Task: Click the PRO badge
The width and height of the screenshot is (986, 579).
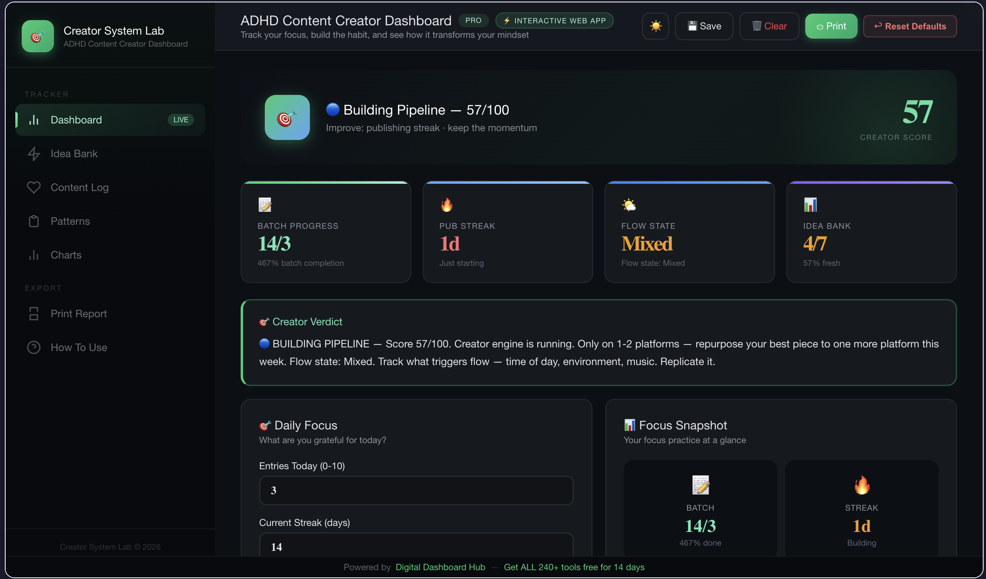Action: tap(473, 21)
